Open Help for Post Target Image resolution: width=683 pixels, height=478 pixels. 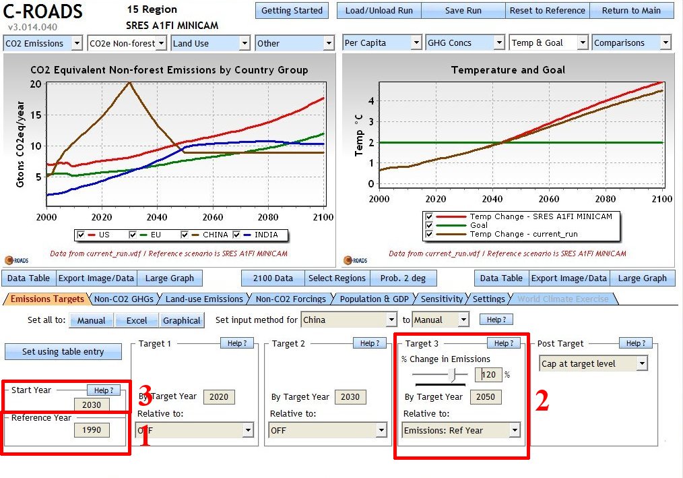[x=636, y=343]
